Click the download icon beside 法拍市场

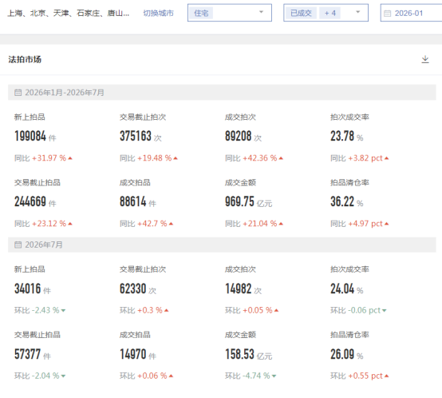(x=425, y=60)
